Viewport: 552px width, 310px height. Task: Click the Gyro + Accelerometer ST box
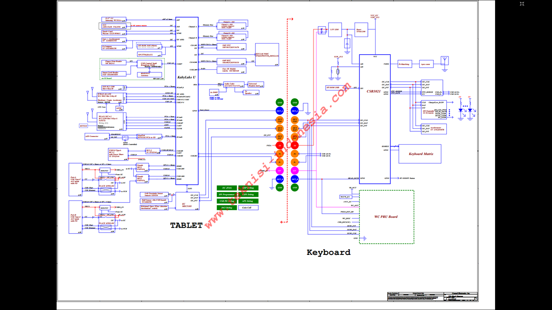(x=114, y=40)
